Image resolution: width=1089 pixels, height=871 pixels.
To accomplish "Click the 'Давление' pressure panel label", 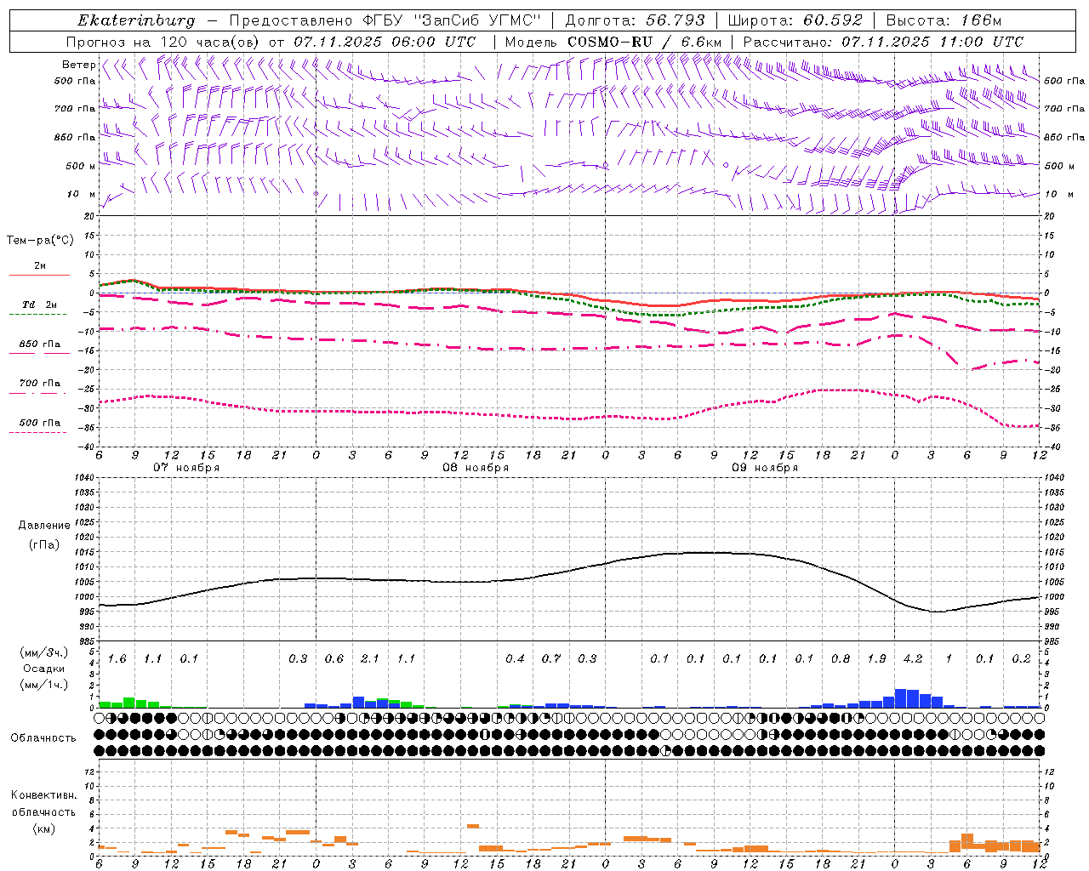I will tap(44, 526).
